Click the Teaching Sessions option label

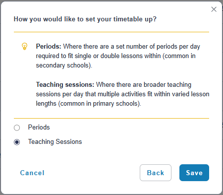pyautogui.click(x=55, y=142)
